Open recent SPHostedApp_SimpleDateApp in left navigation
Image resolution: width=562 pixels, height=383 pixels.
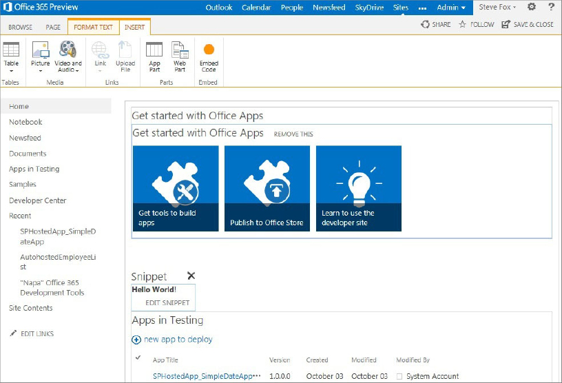58,236
